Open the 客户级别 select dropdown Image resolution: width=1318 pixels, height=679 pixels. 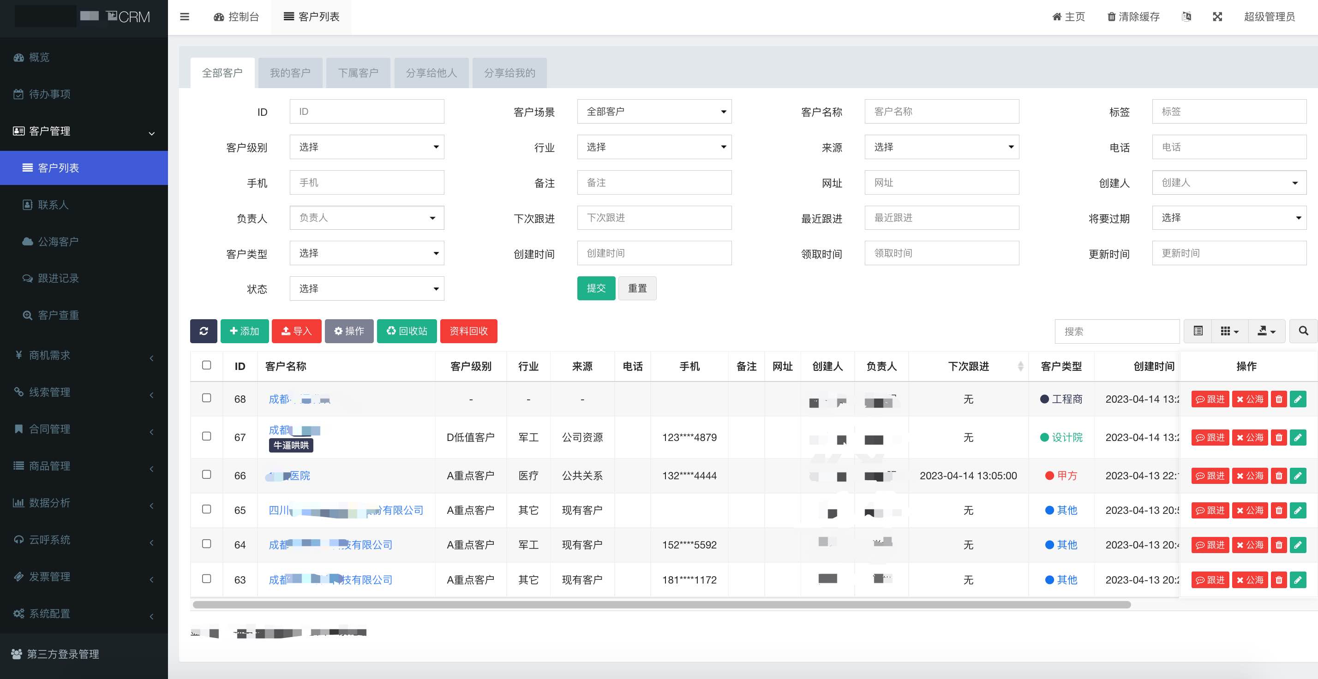367,147
